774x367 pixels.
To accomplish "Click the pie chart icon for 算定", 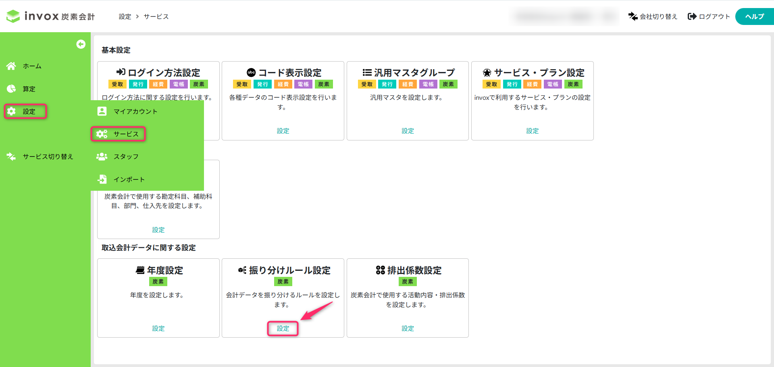I will pos(11,89).
